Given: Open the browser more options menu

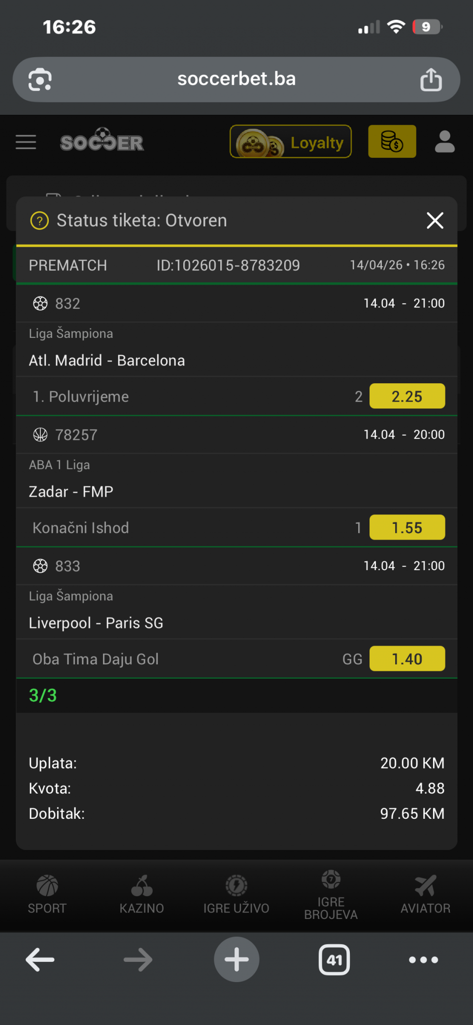Looking at the screenshot, I should 423,960.
